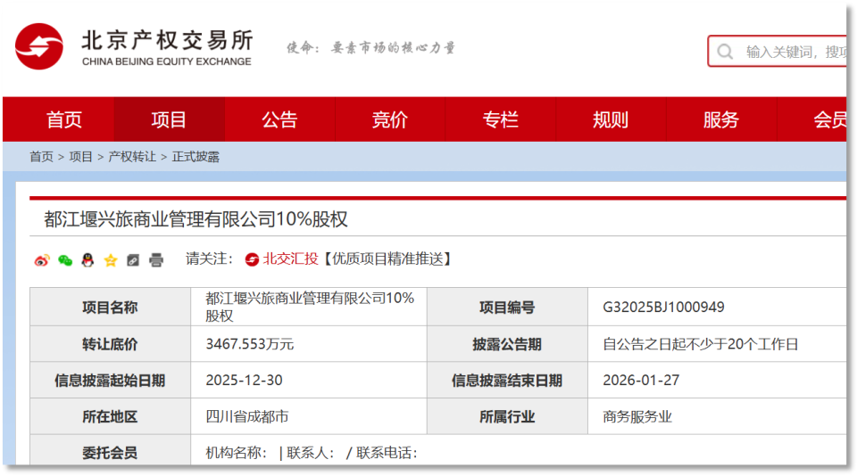
Task: Open the 北交汇投 link
Action: (x=290, y=259)
